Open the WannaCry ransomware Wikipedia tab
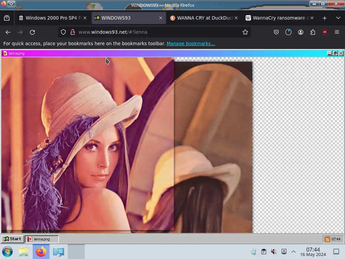Image resolution: width=345 pixels, height=259 pixels. coord(280,18)
